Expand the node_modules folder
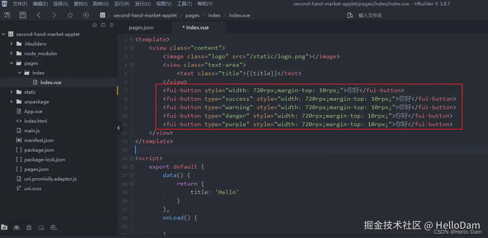 [11, 54]
